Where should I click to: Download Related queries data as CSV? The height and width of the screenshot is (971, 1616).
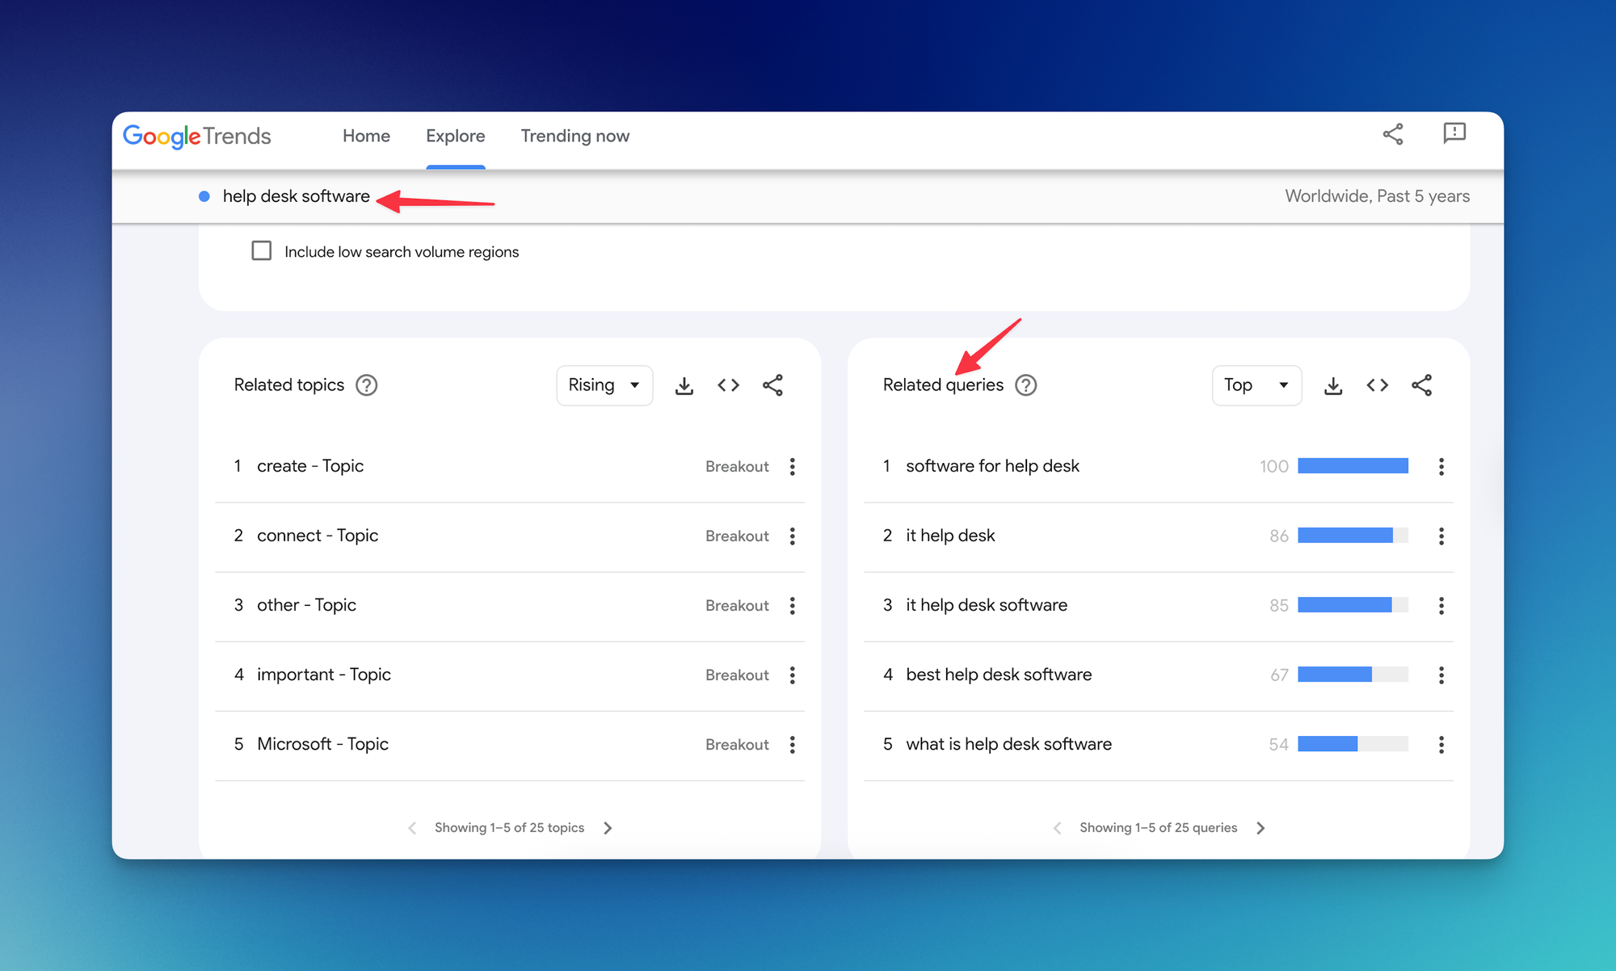[1332, 385]
